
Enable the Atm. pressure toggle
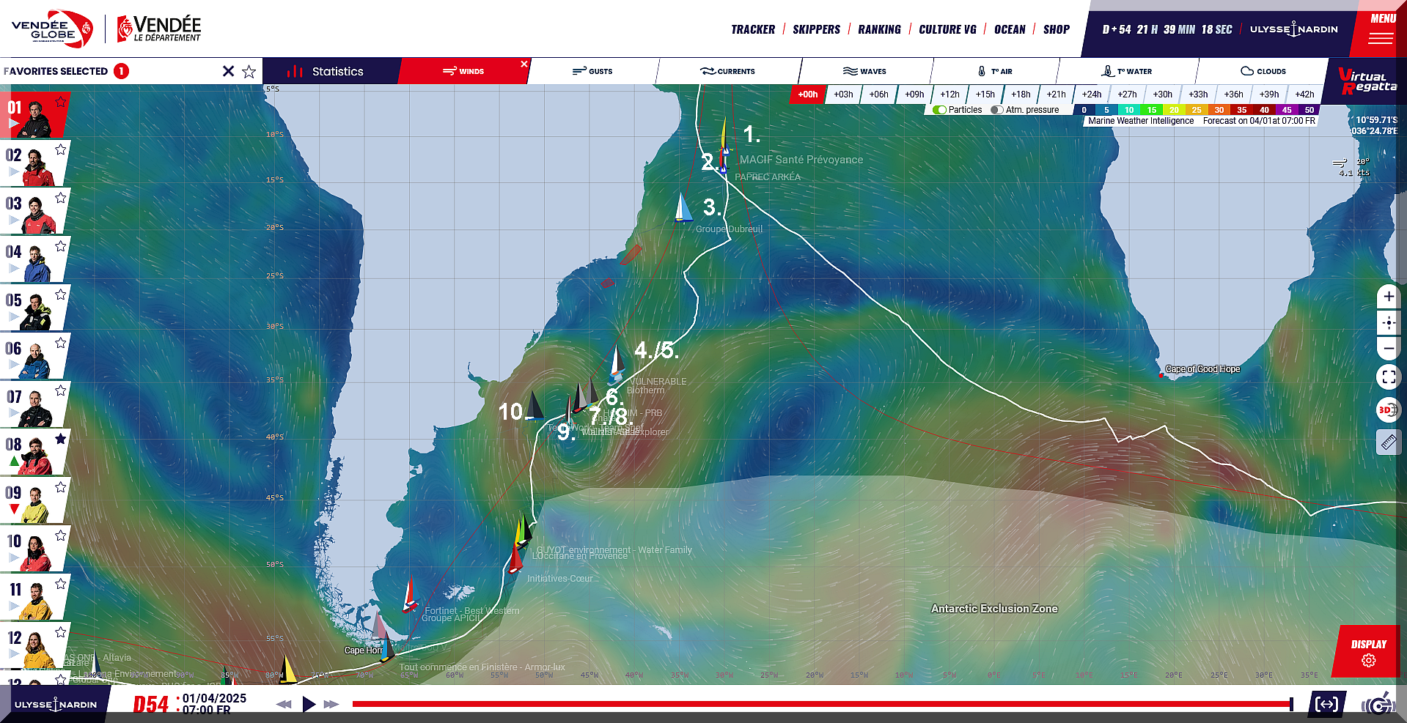pos(997,110)
